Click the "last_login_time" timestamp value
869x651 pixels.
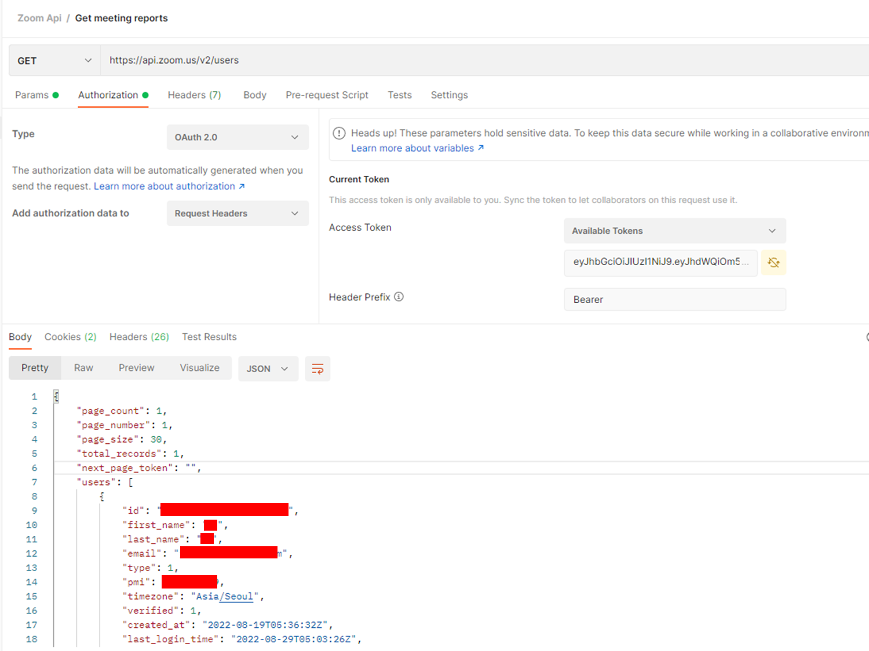tap(294, 639)
